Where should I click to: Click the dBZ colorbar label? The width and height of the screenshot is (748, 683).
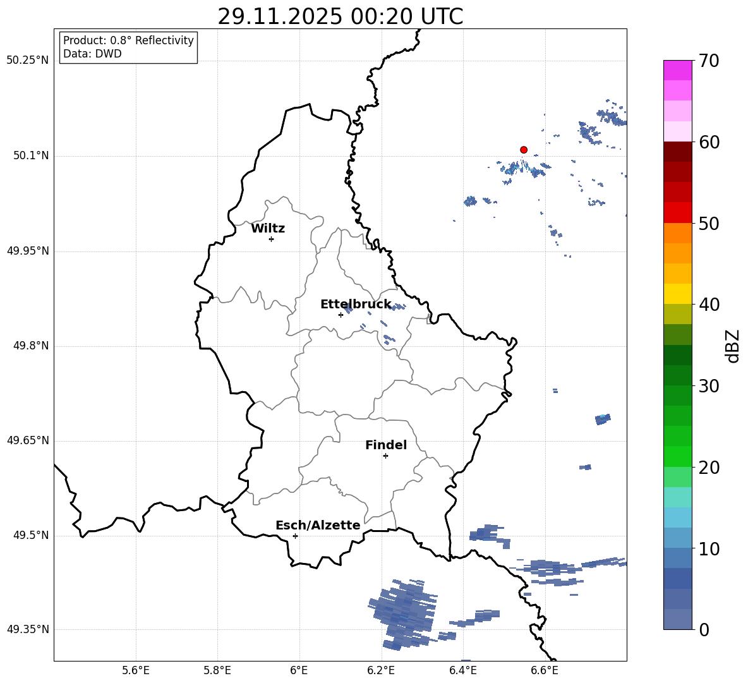pos(733,346)
